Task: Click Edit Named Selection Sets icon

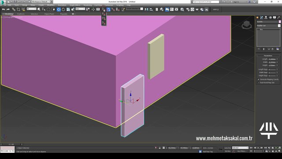Action: pyautogui.click(x=123, y=9)
